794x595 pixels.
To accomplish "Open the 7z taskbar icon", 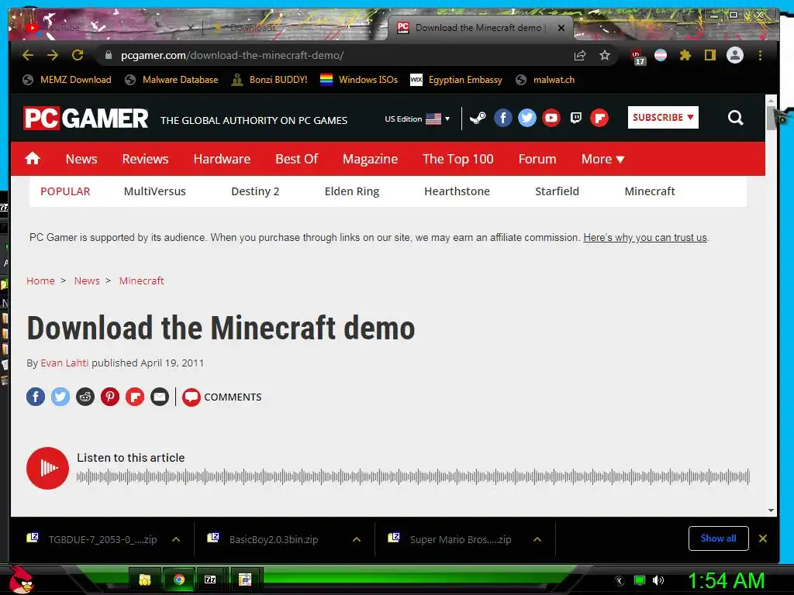I will 210,580.
